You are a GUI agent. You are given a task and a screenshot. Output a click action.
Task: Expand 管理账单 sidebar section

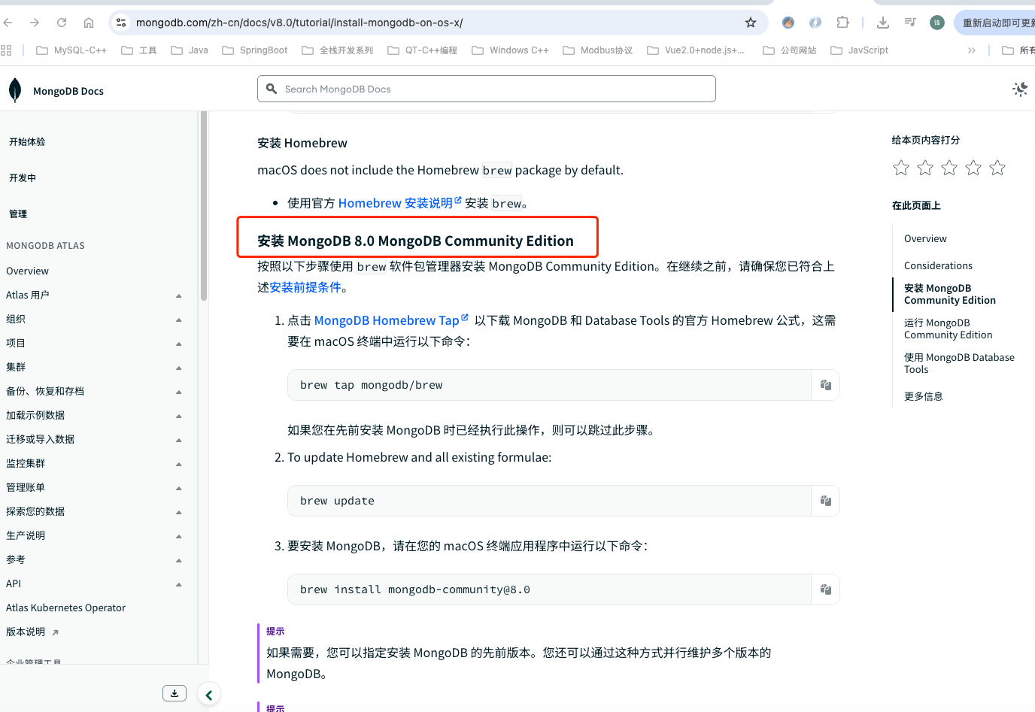tap(179, 488)
